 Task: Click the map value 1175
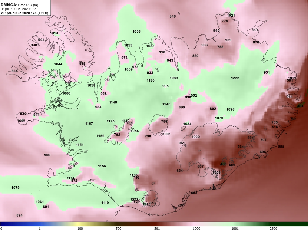(111, 121)
